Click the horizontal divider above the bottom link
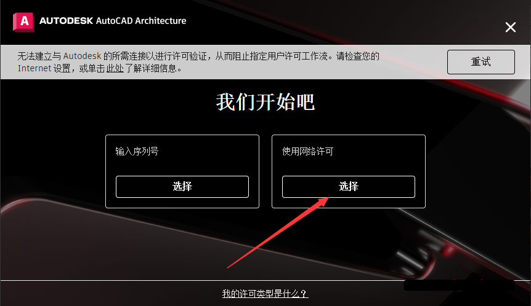The image size is (531, 306). (x=265, y=280)
